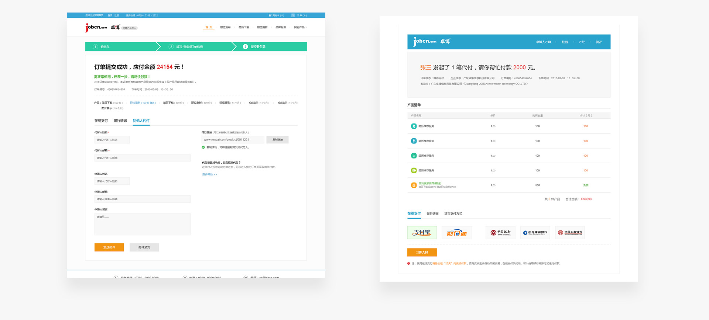
Task: Click the orange 发送邮件 button
Action: point(109,247)
